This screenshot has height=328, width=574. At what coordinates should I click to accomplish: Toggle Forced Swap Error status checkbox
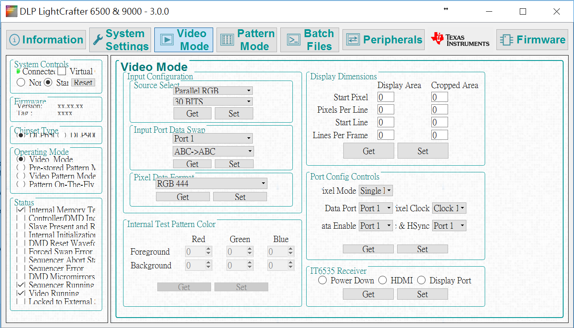click(20, 252)
